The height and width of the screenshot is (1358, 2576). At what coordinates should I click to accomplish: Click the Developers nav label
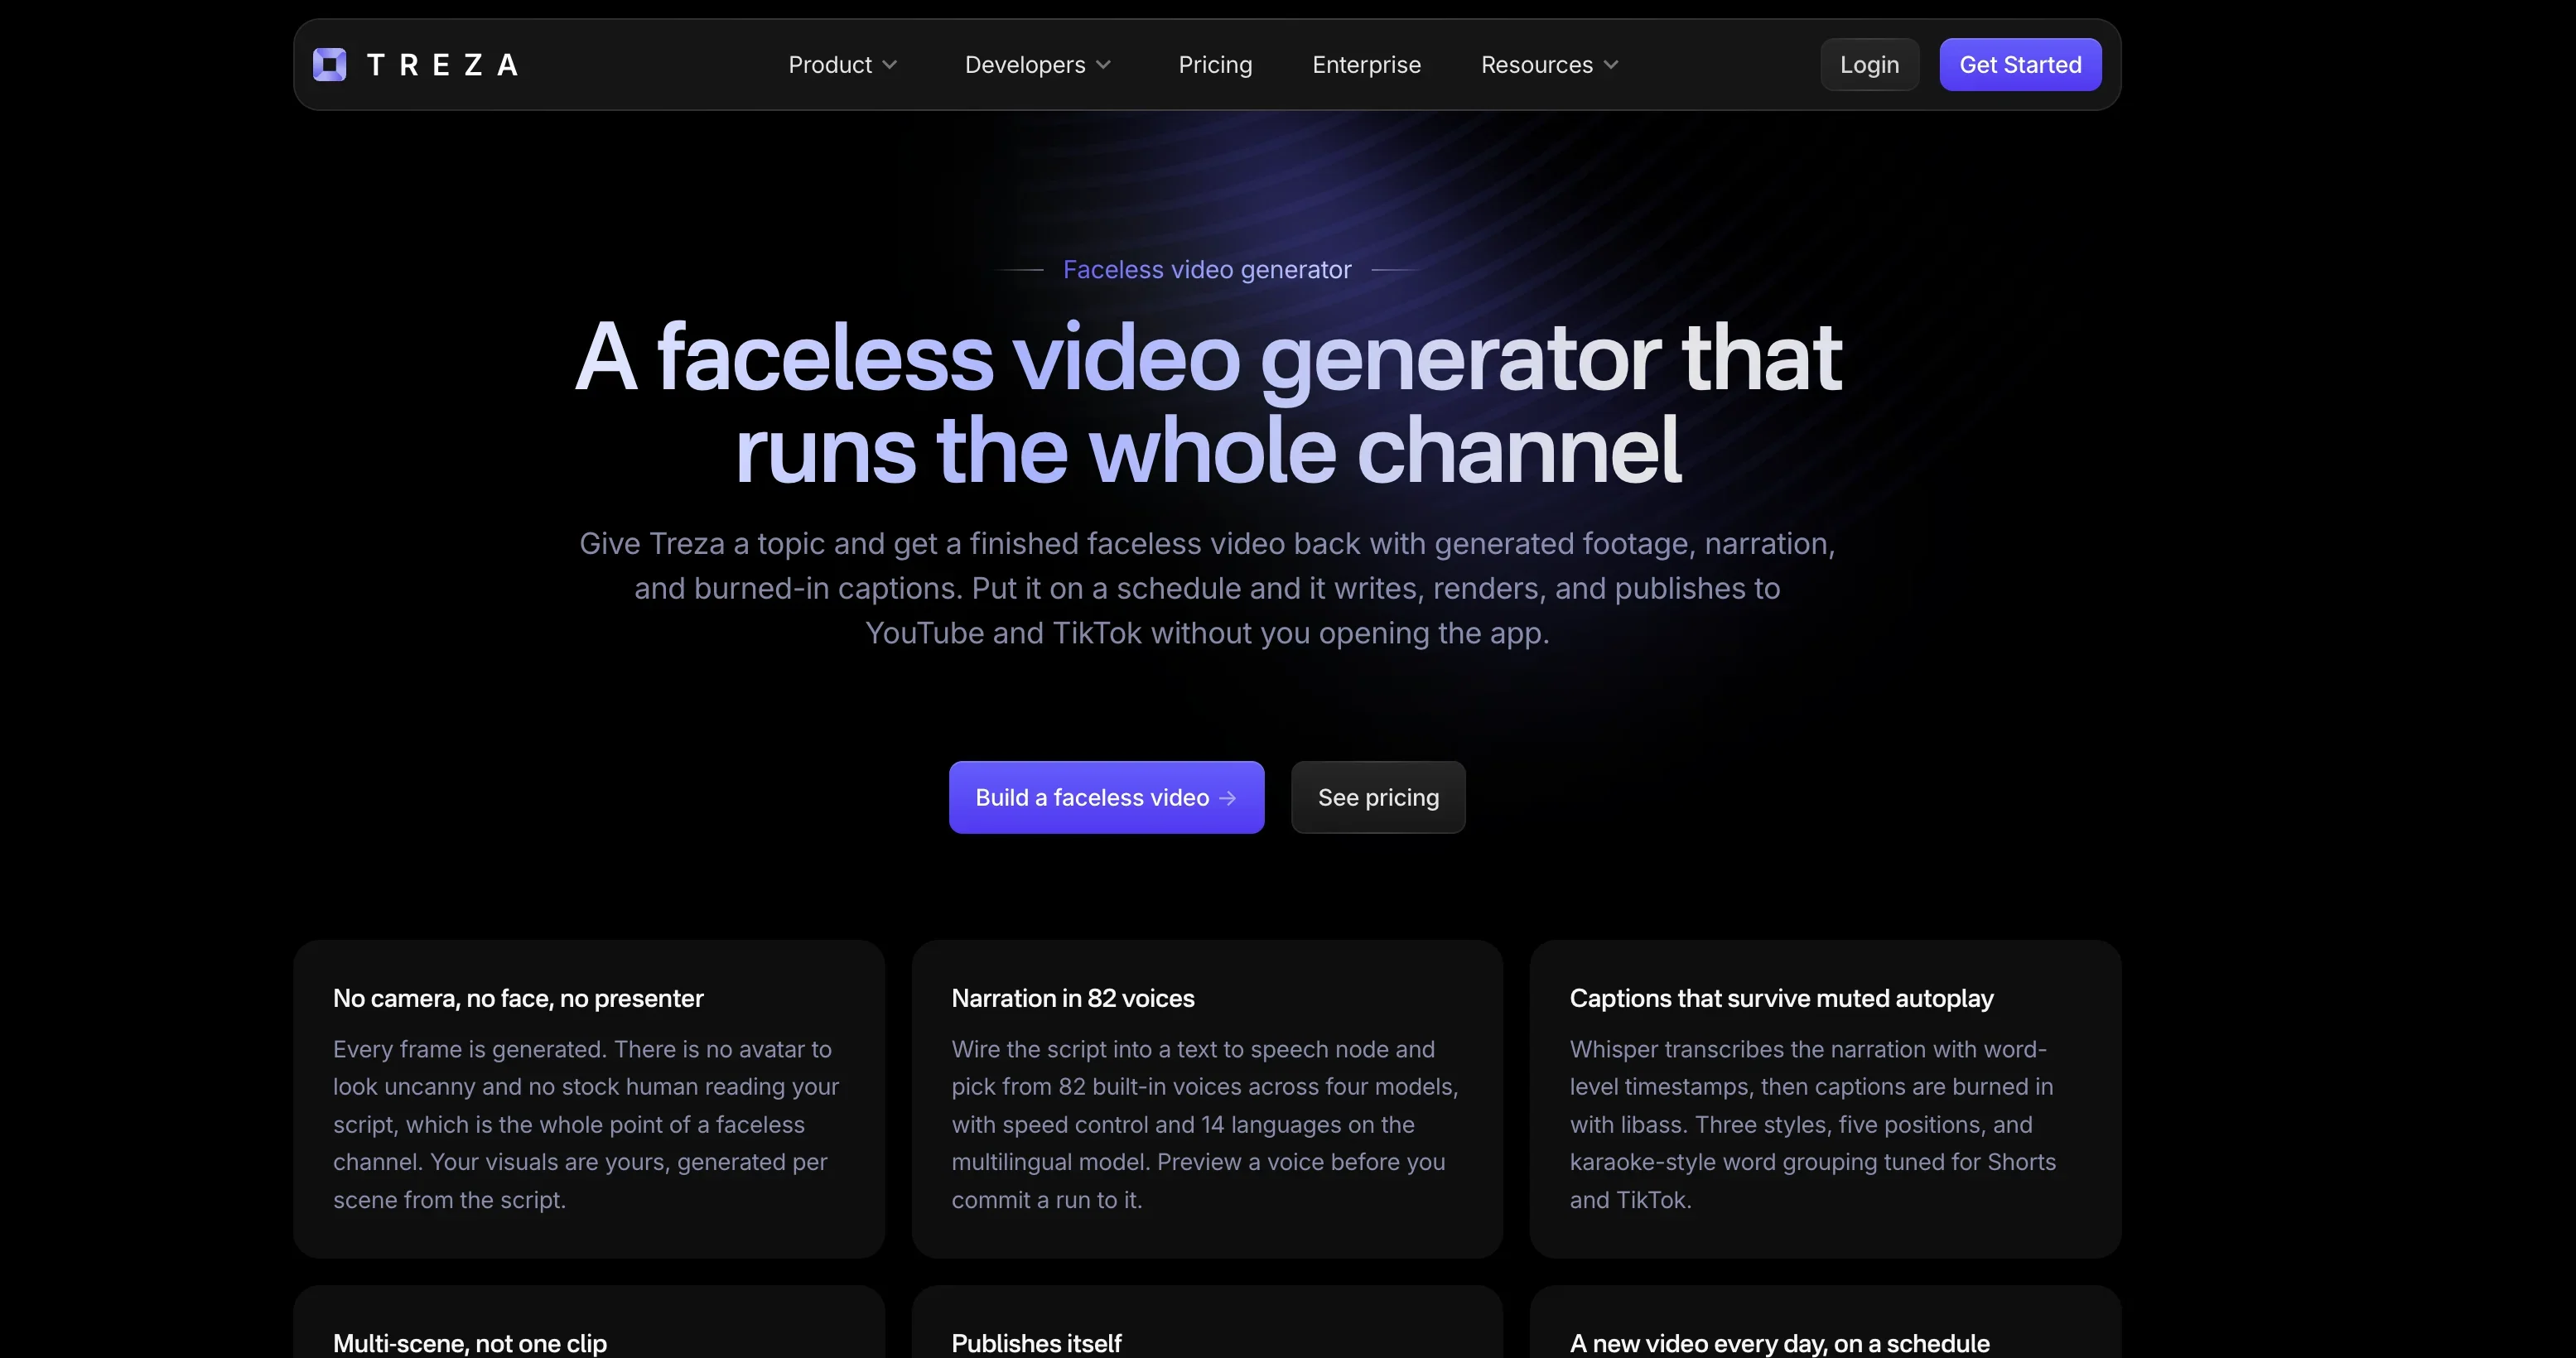[x=1025, y=65]
